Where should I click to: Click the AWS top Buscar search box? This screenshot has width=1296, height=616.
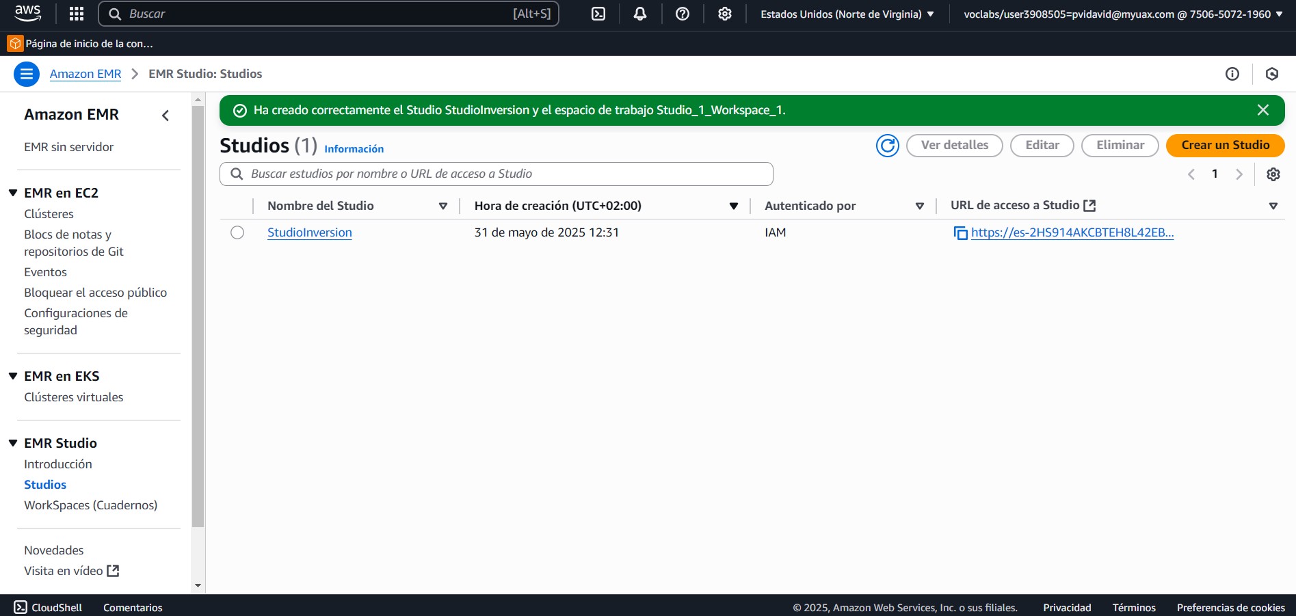point(329,14)
